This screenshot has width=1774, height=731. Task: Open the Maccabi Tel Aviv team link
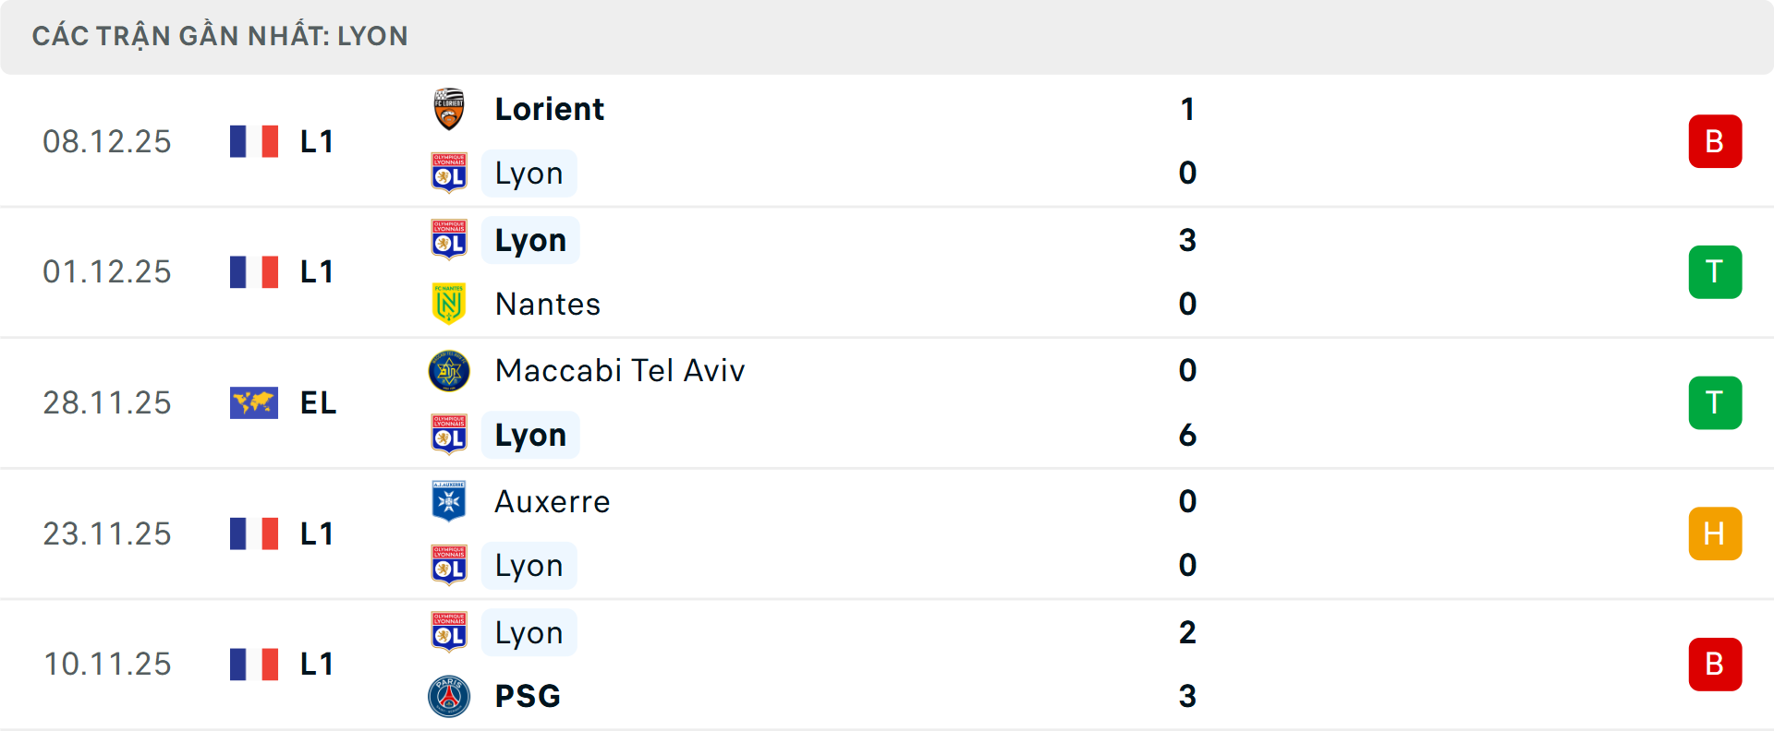pos(619,371)
